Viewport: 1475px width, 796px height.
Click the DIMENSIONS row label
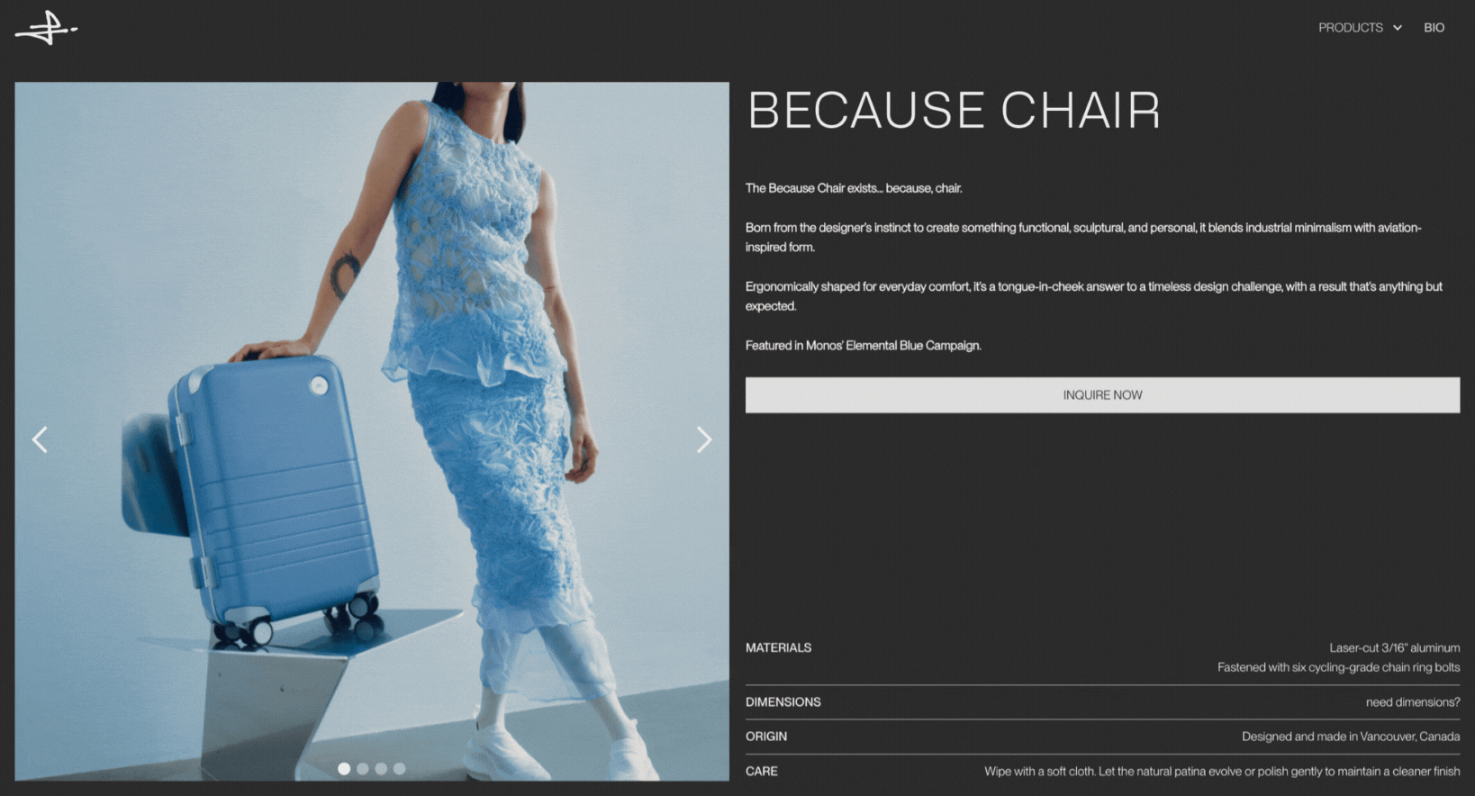point(783,702)
